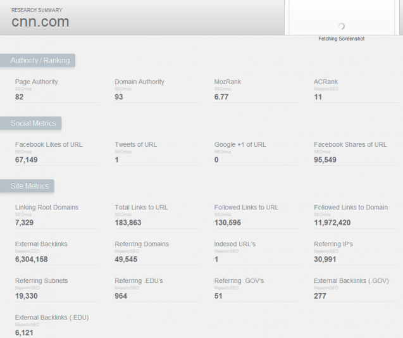The height and width of the screenshot is (338, 403).
Task: Click the Referring .GOV's label
Action: (x=239, y=281)
